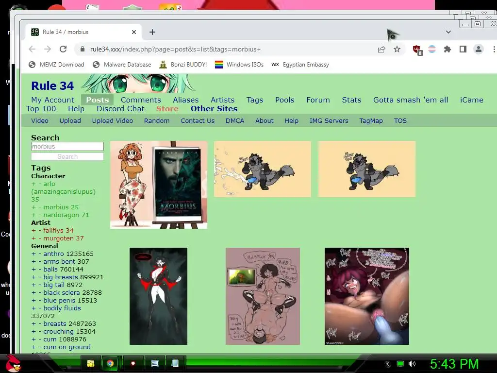Open the Chrome profile avatar
This screenshot has width=497, height=373.
(x=478, y=49)
